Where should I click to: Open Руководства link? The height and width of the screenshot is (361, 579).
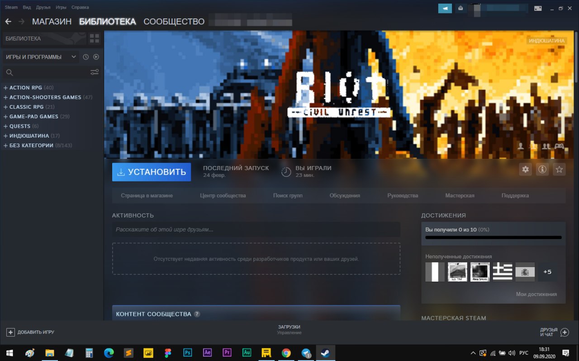pos(403,195)
